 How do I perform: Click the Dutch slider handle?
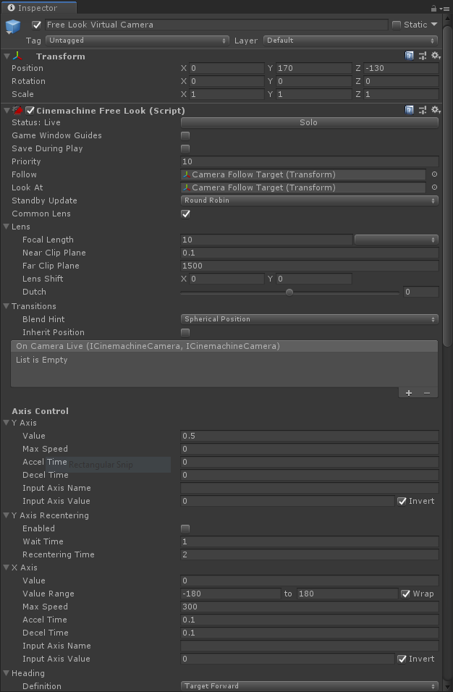pos(289,292)
